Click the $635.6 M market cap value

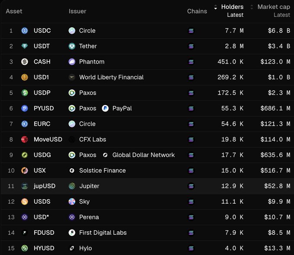coord(275,155)
